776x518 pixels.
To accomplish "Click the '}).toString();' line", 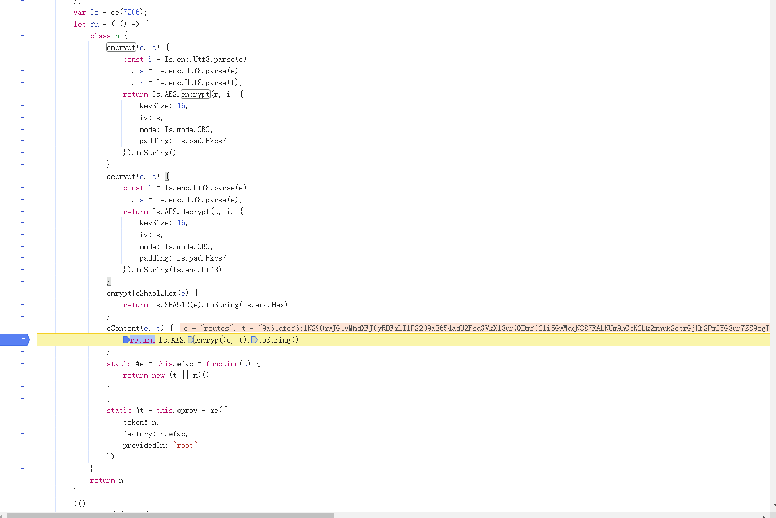I will 151,153.
